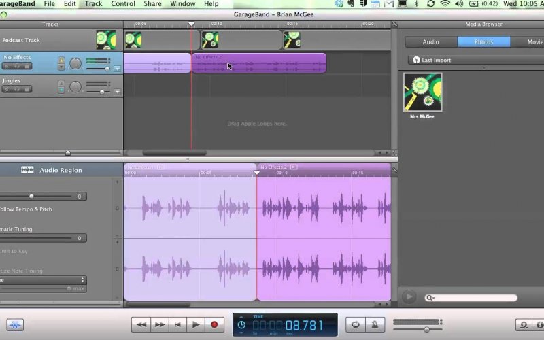
Task: Open the Help menu
Action: (x=211, y=4)
